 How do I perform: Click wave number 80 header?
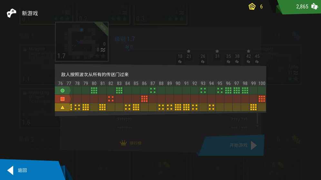tap(94, 83)
